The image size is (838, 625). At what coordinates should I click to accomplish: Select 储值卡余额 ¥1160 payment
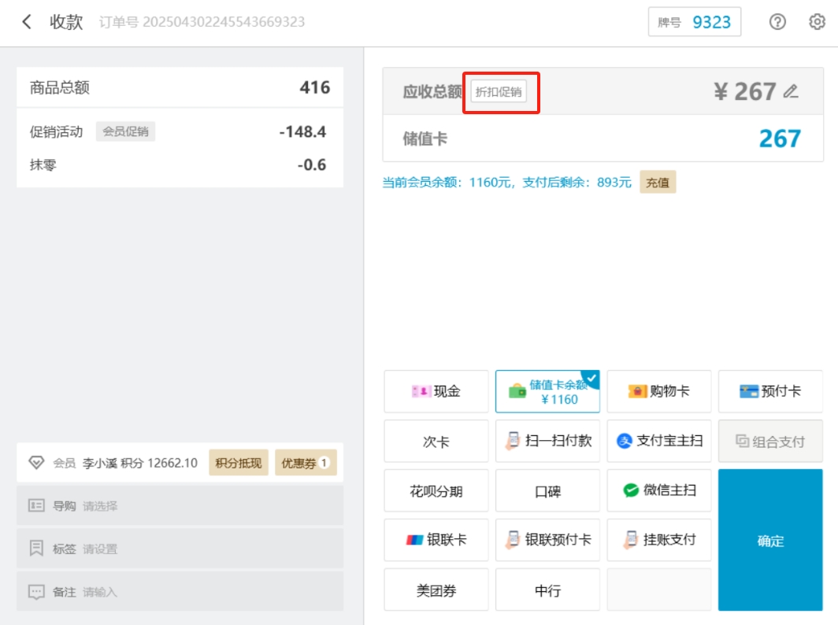[x=547, y=391]
